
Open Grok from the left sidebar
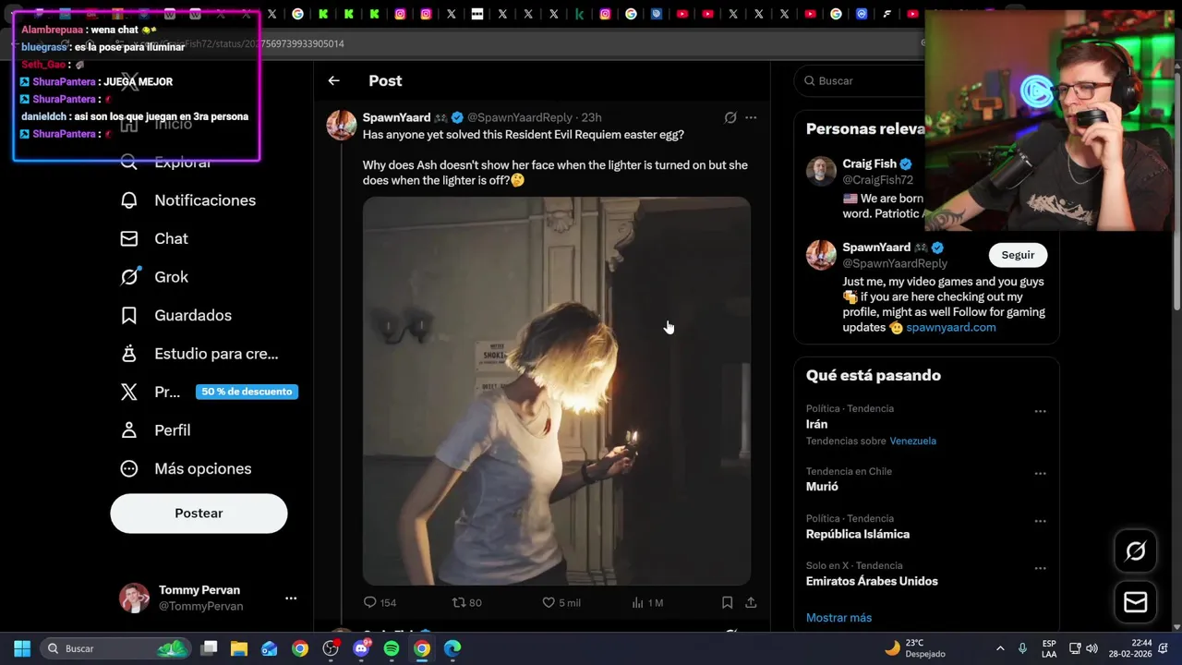154,277
